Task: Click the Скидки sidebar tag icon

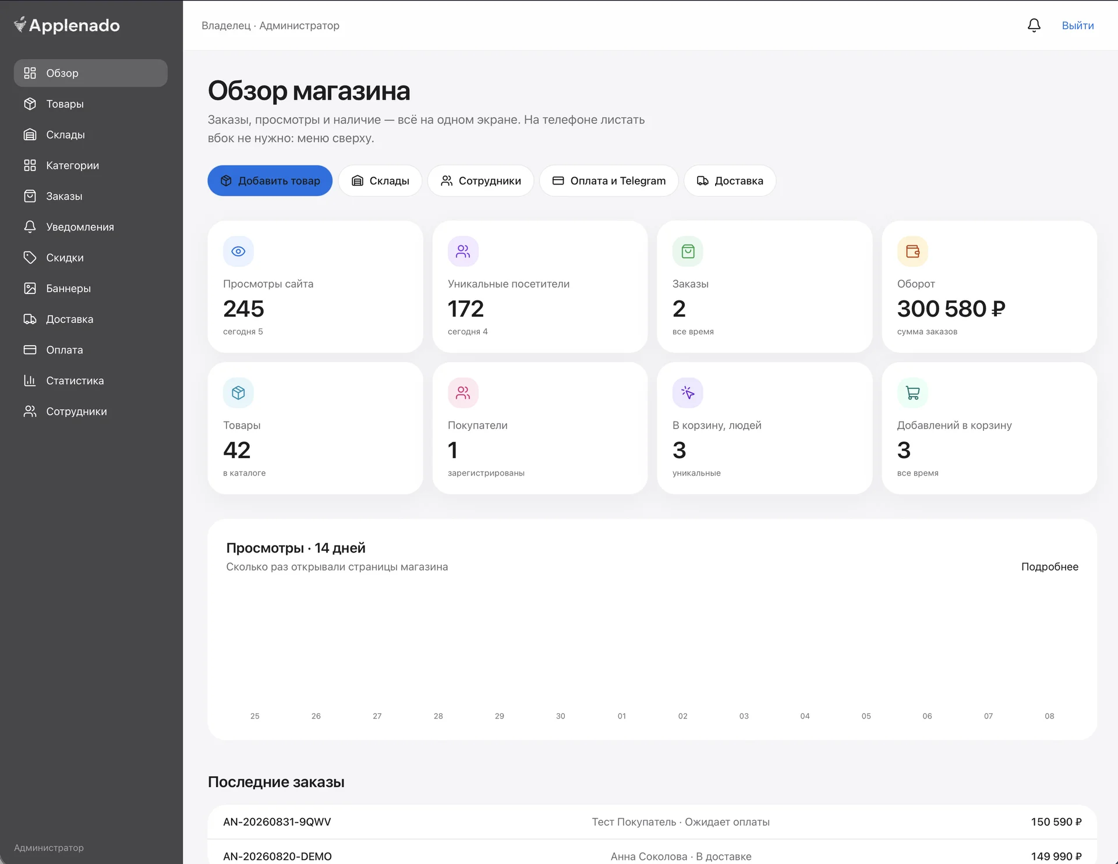Action: [30, 257]
